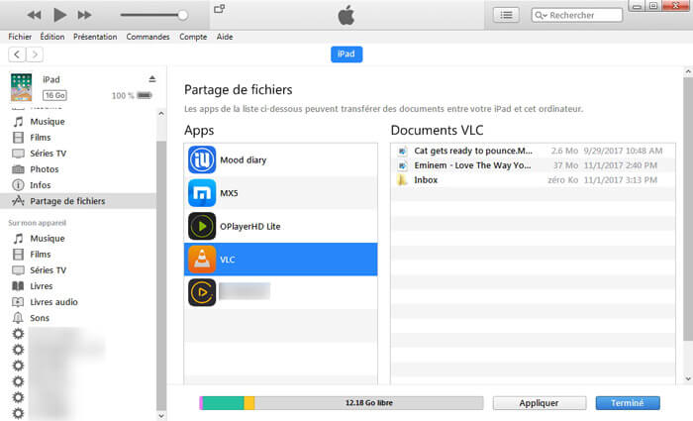Image resolution: width=693 pixels, height=421 pixels.
Task: Switch to the iPad tab
Action: (346, 54)
